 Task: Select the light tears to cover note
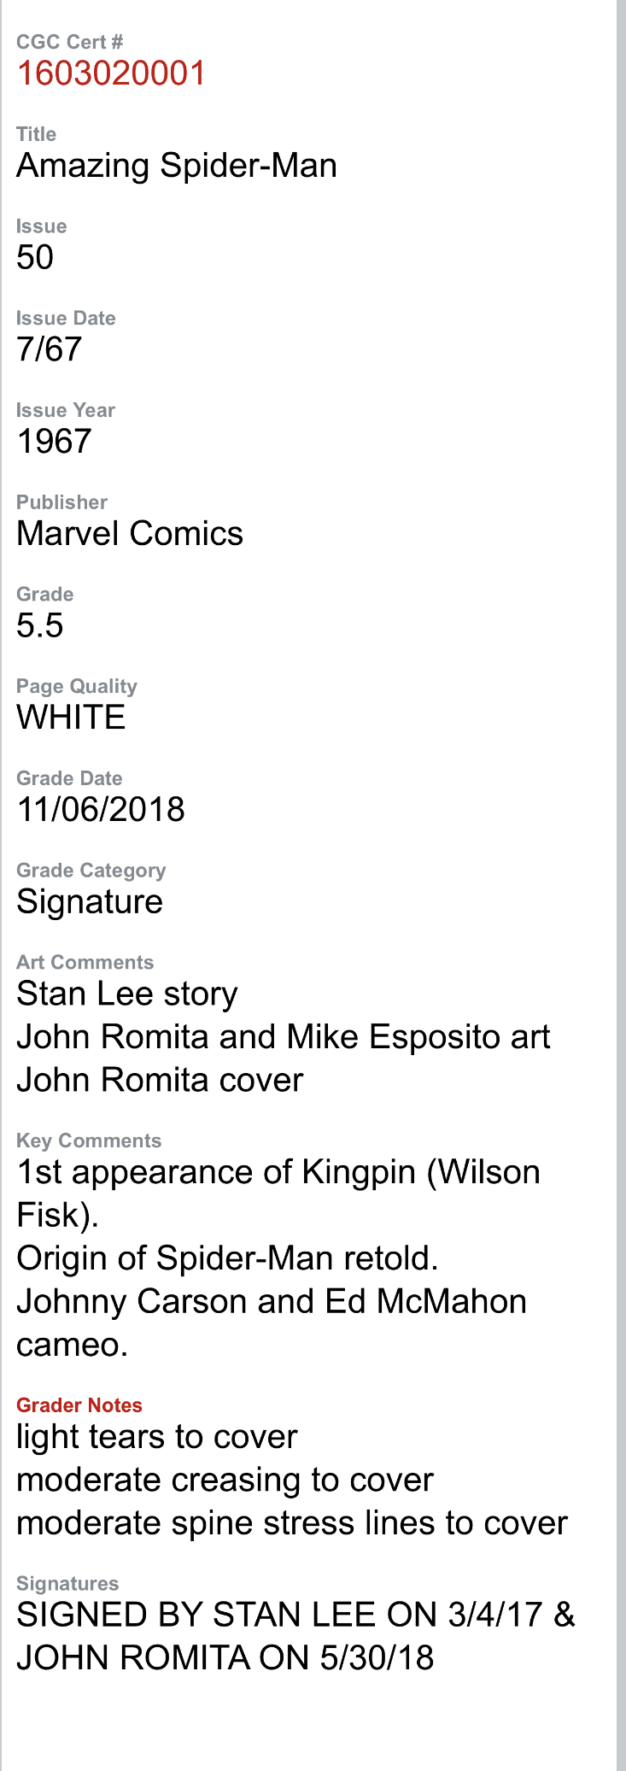tap(157, 1438)
